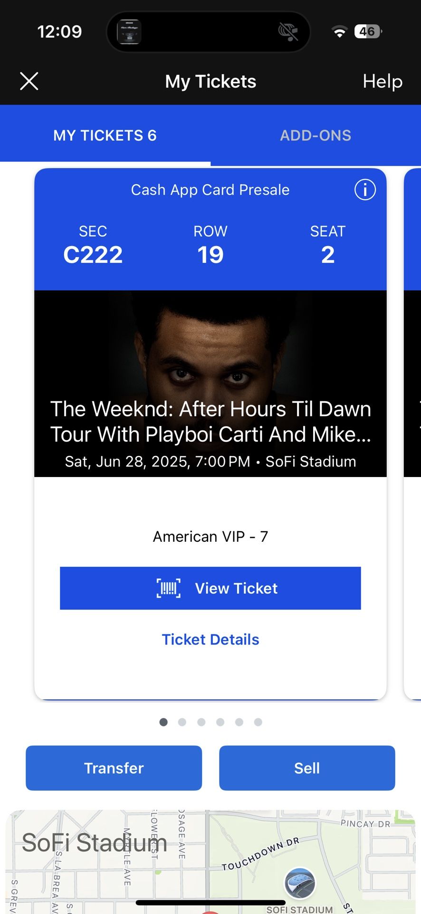
Task: Open the Help page
Action: pos(383,81)
